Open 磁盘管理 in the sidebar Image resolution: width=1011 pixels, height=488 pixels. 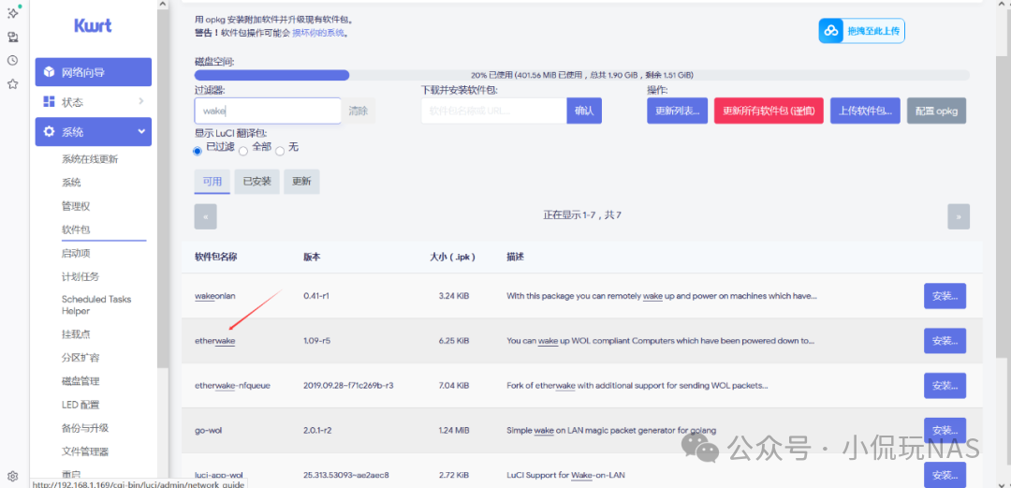81,381
